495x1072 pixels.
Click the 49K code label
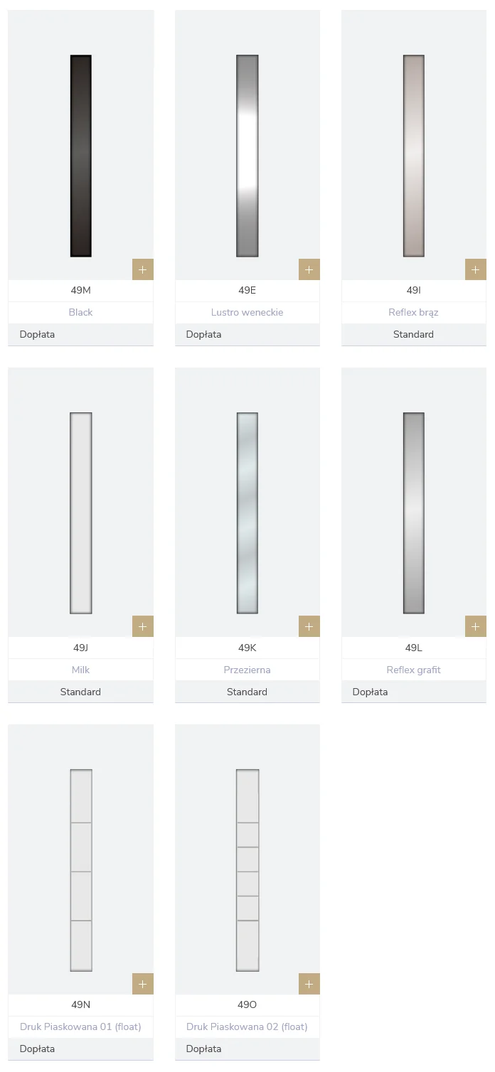(x=247, y=648)
